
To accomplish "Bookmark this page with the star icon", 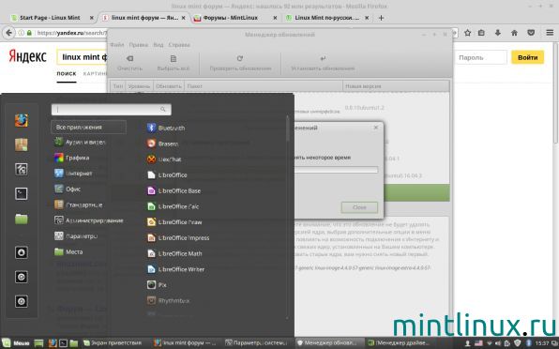I will 467,33.
